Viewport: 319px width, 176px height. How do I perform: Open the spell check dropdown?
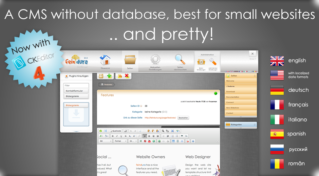coord(178,131)
